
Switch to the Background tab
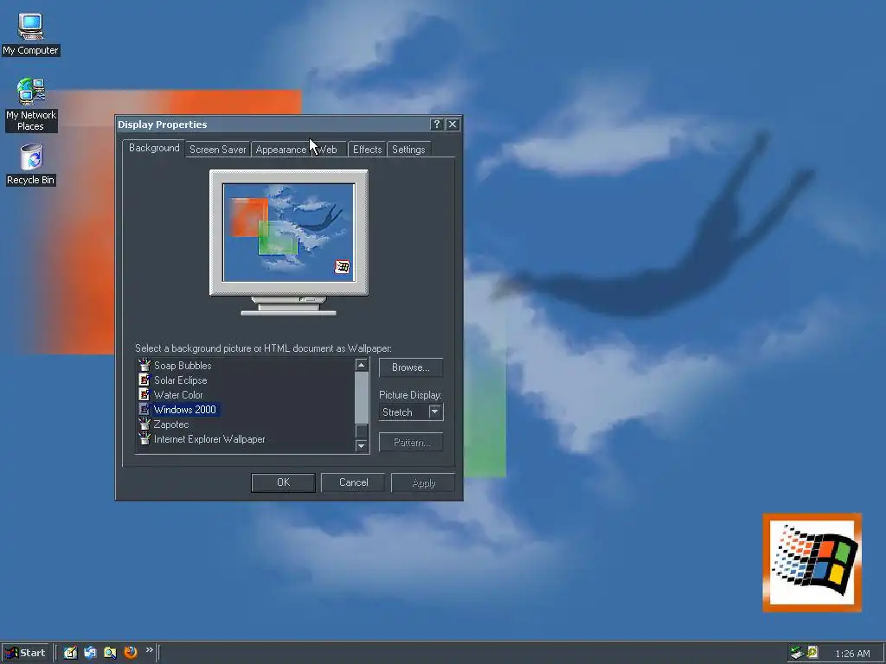[154, 148]
